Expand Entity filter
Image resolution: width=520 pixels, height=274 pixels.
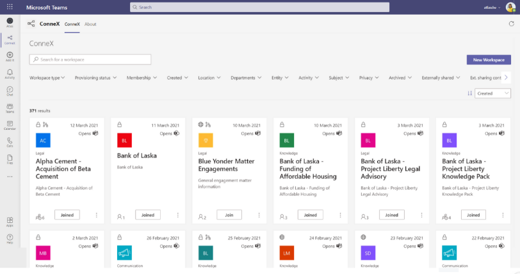(x=280, y=77)
